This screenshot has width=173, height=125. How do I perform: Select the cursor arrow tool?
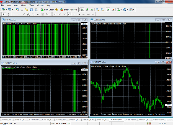coord(3,14)
